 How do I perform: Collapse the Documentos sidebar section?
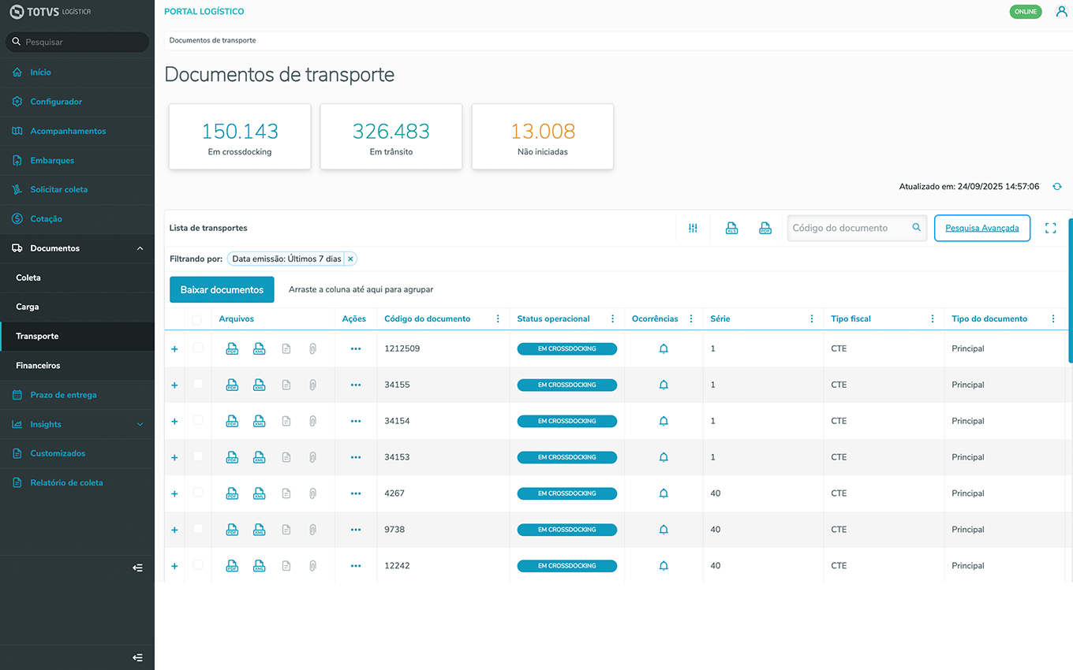(x=140, y=248)
